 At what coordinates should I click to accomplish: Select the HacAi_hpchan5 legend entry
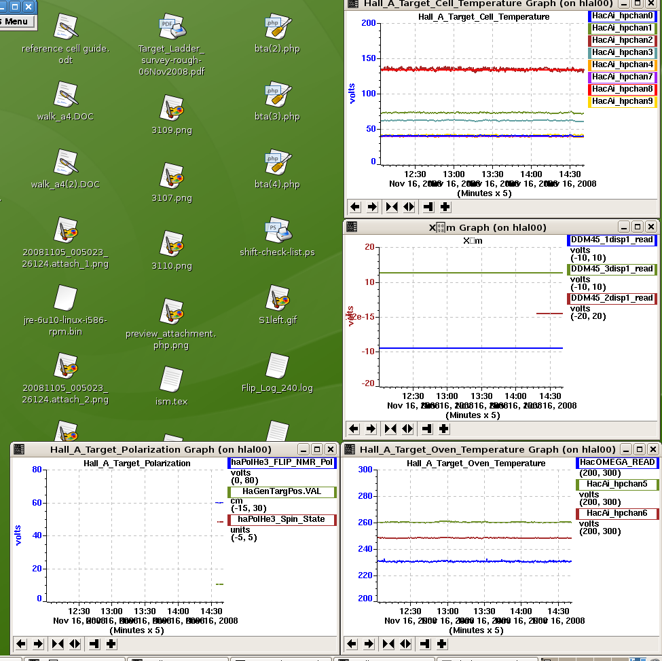(x=617, y=484)
